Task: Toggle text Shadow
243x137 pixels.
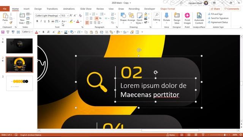Action: (49, 21)
